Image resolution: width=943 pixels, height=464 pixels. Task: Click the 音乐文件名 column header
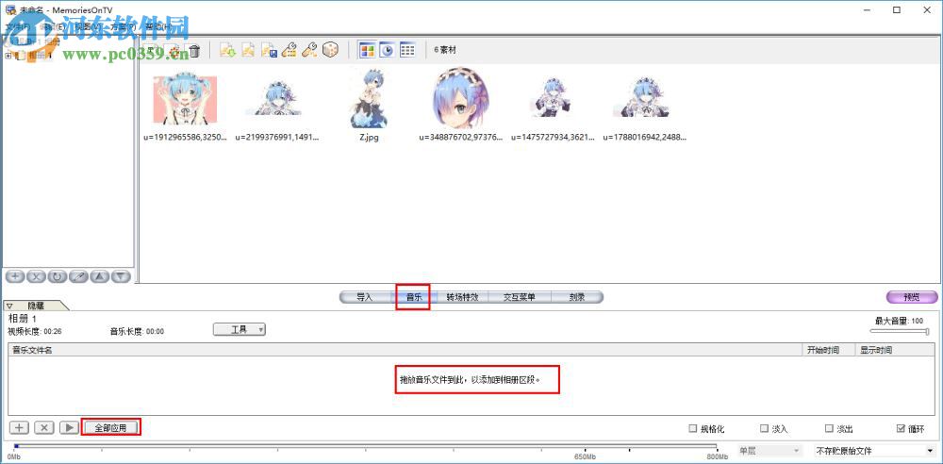(x=405, y=350)
